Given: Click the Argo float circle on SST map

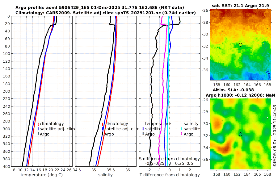Looking at the screenshot, I should [x=240, y=45].
